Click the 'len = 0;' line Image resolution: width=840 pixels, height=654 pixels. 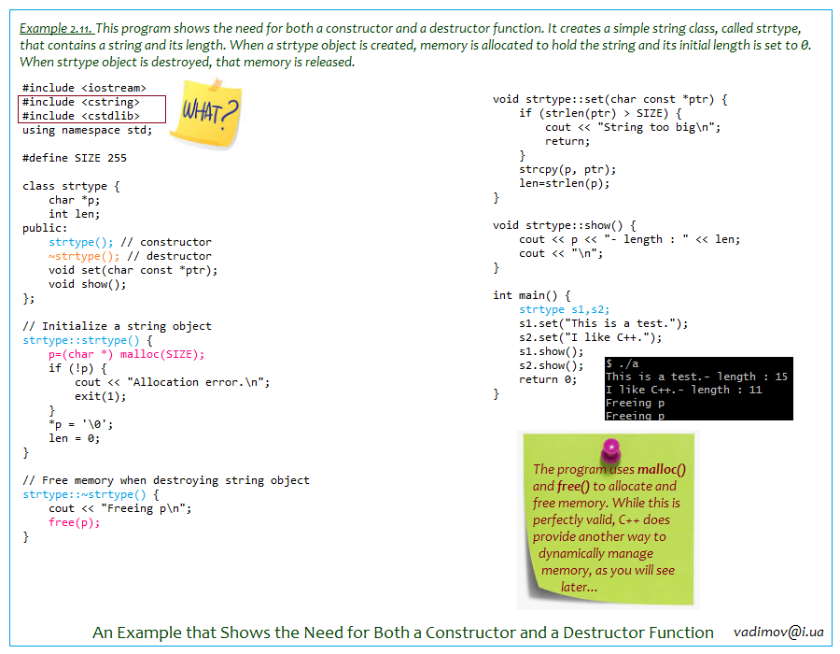pos(74,438)
